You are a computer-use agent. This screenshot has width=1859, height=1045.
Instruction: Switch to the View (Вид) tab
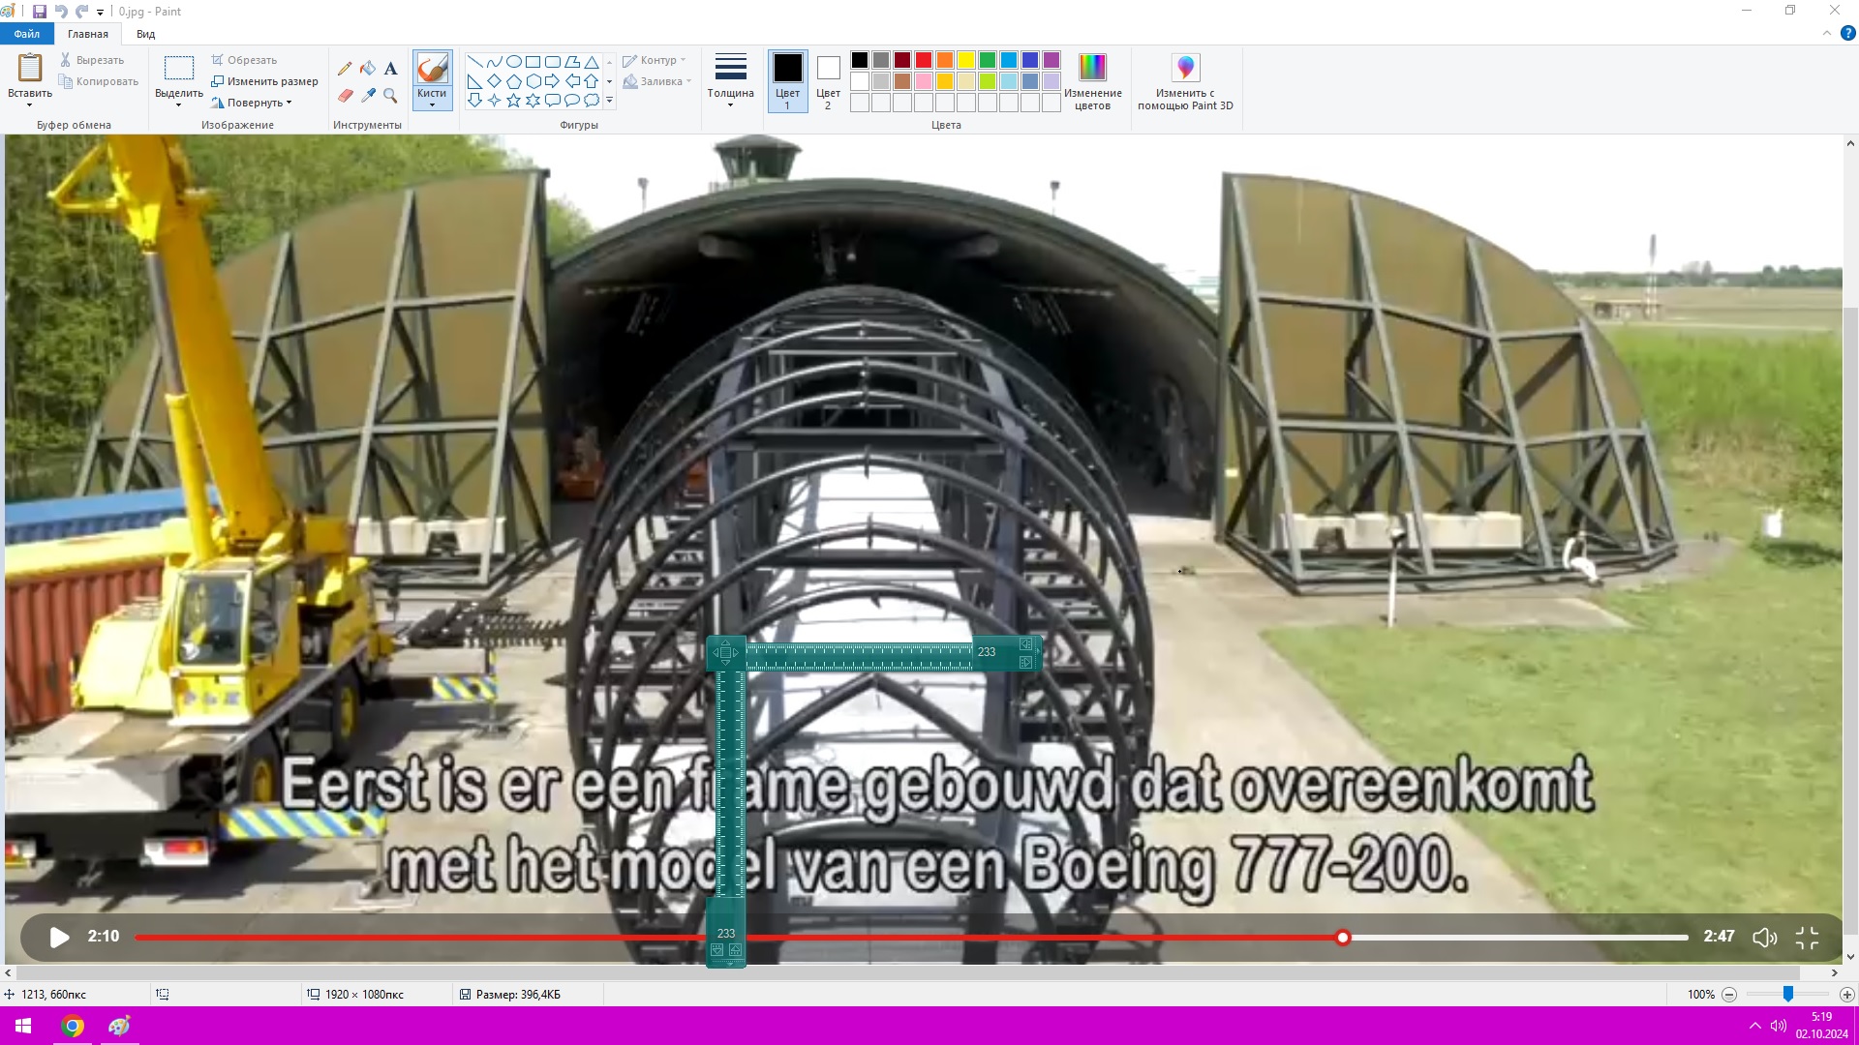pyautogui.click(x=145, y=34)
